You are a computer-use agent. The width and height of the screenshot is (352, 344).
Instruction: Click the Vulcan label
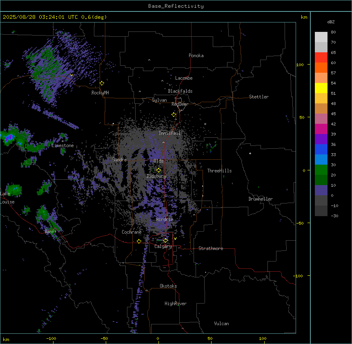[222, 324]
